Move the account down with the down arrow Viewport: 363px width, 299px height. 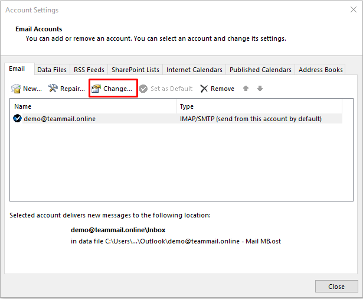260,89
